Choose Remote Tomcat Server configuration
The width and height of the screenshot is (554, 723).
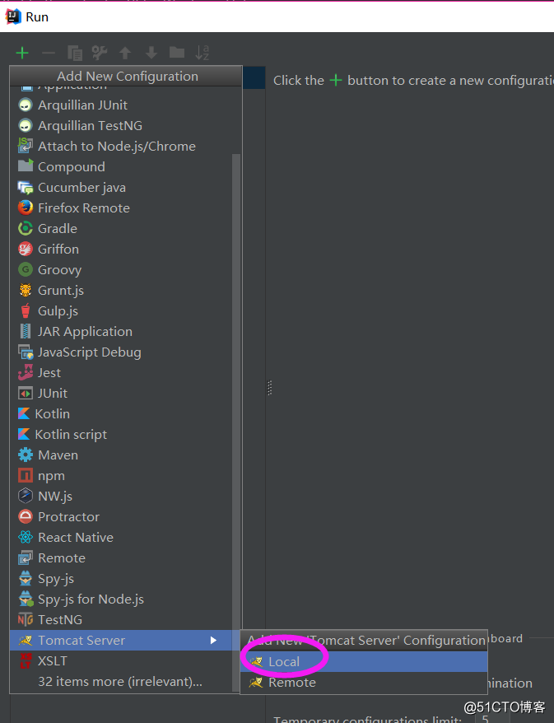364,683
